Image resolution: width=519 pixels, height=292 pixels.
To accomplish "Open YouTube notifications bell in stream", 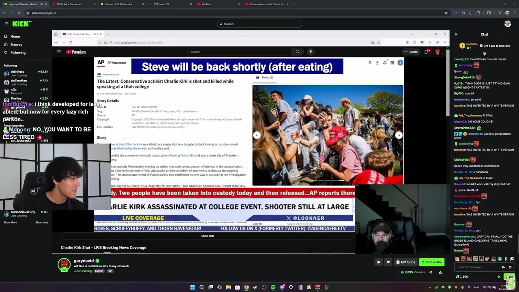I will pos(426,52).
